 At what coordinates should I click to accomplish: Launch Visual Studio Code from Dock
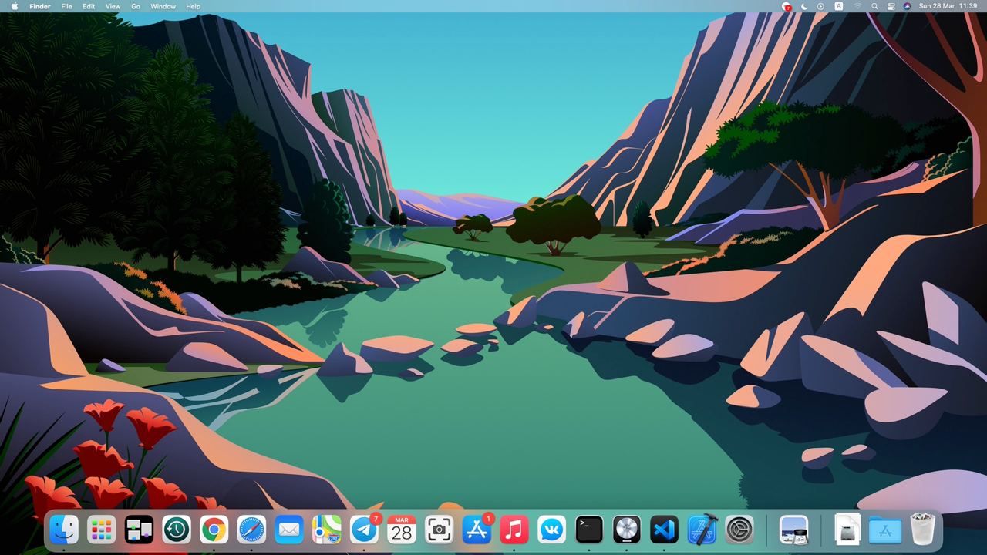click(x=664, y=530)
